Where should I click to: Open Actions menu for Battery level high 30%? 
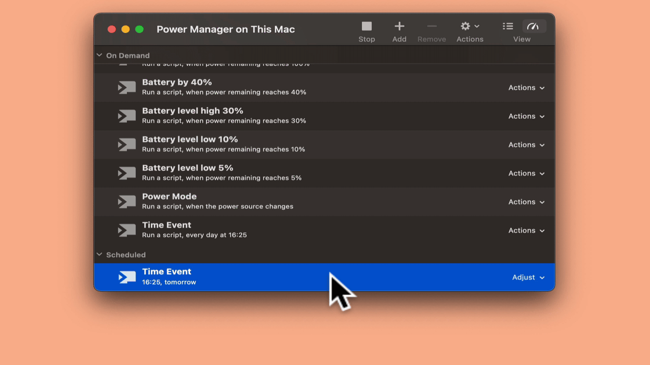coord(527,116)
